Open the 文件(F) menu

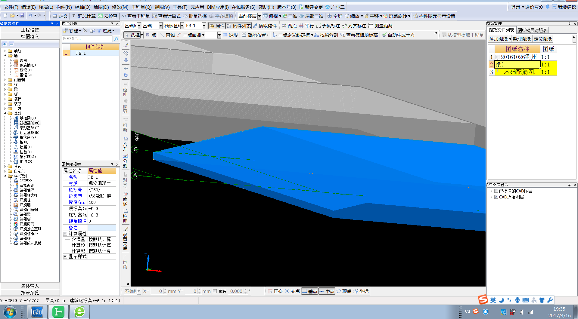click(x=11, y=7)
